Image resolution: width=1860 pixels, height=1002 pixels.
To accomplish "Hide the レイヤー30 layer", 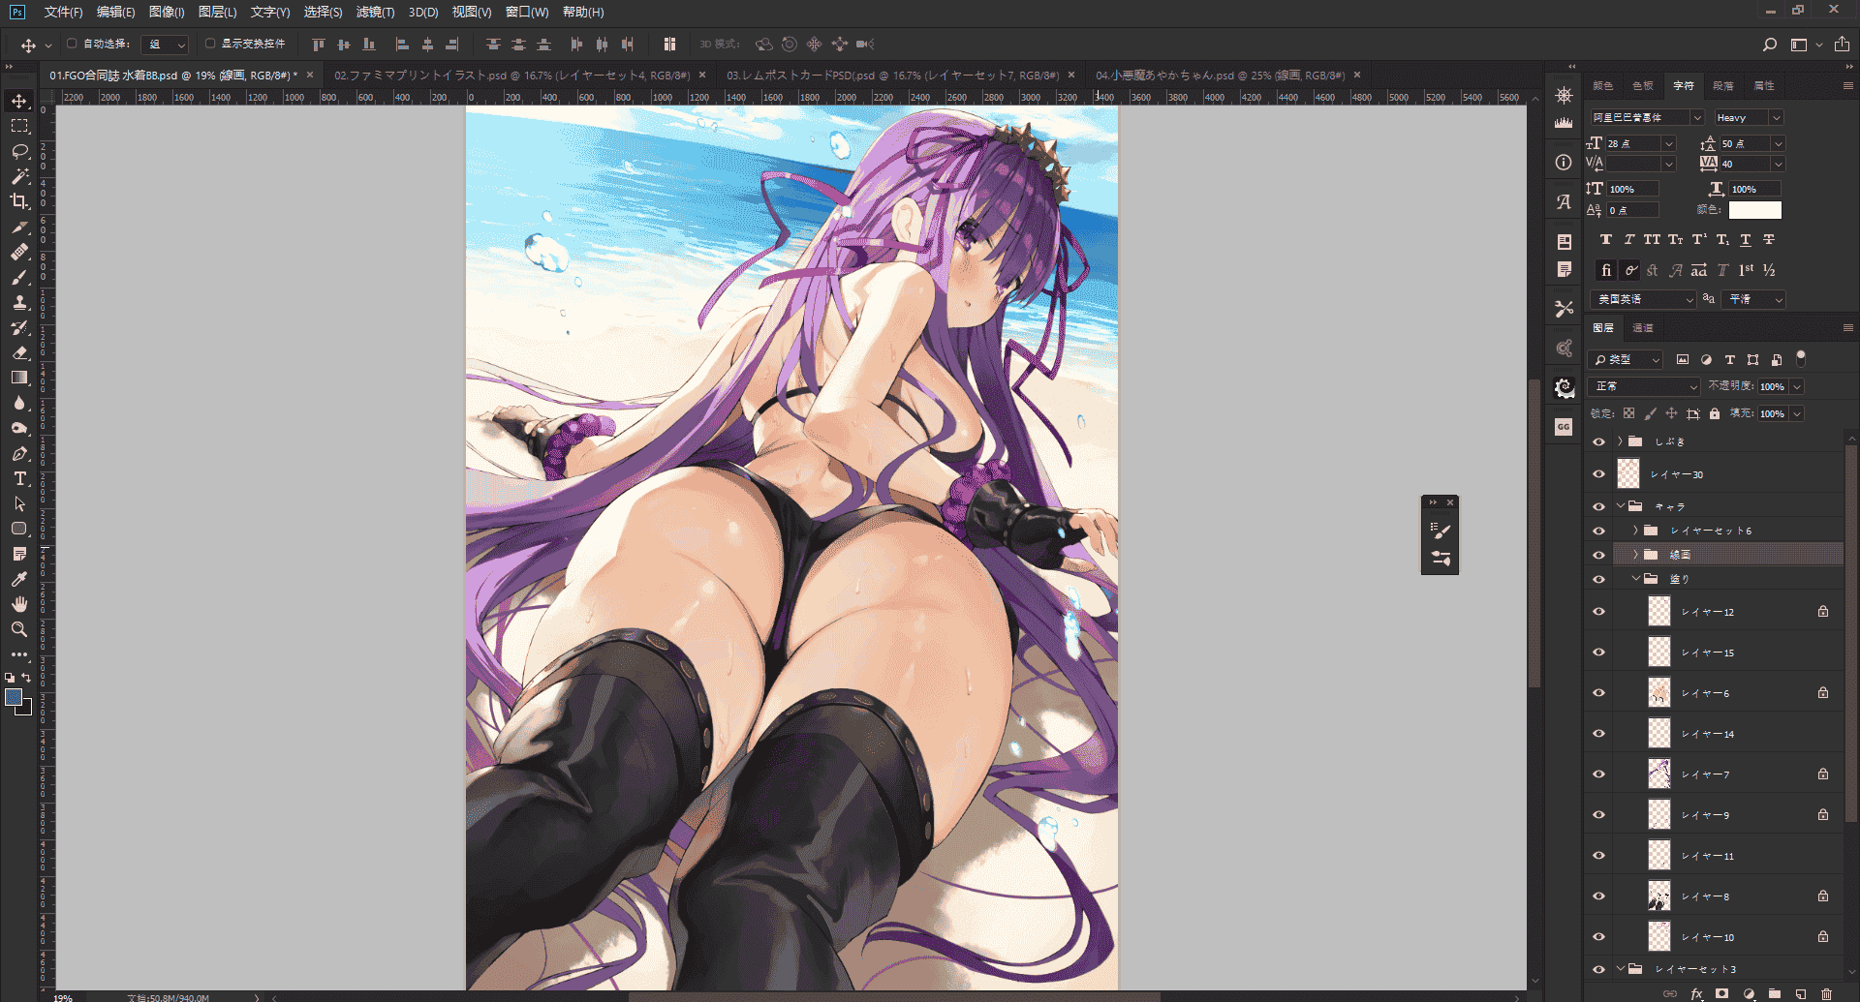I will click(x=1598, y=474).
